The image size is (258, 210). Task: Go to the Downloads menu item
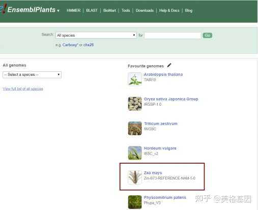(145, 11)
